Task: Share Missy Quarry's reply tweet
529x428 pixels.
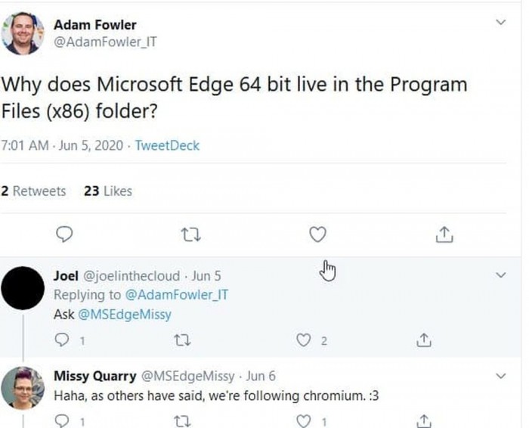Action: point(424,420)
